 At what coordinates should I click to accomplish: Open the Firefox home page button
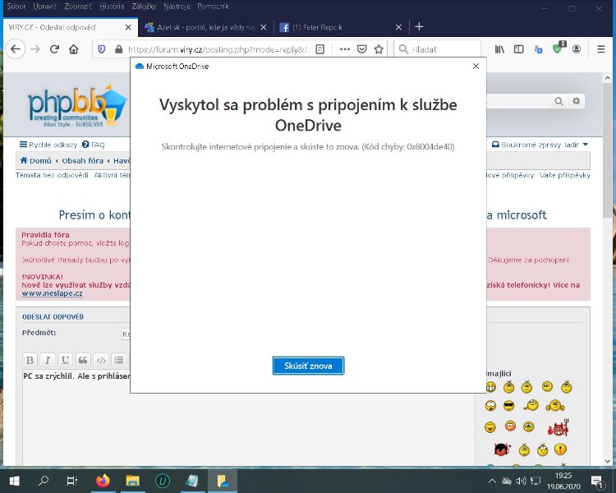pyautogui.click(x=74, y=49)
